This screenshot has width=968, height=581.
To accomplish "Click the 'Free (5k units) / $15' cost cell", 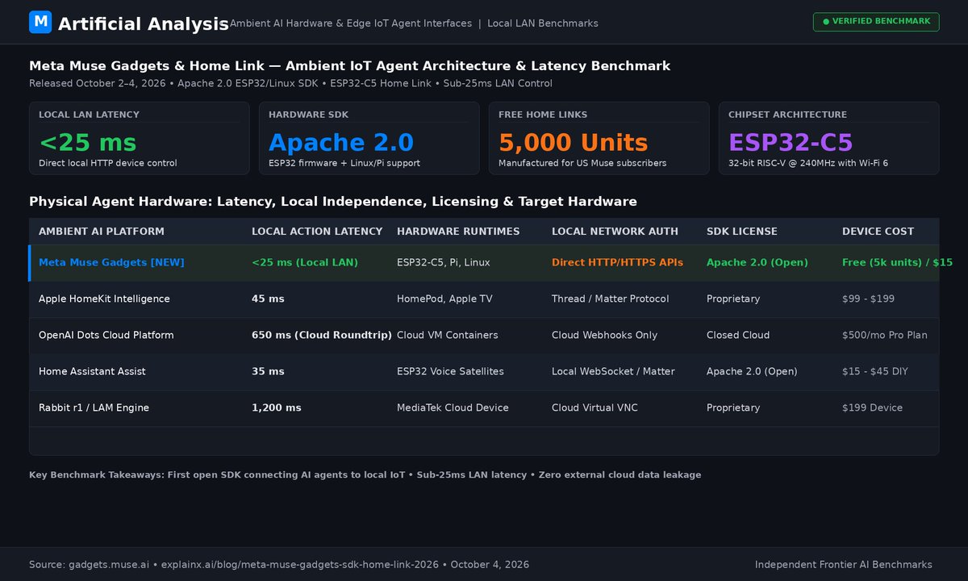I will point(897,262).
